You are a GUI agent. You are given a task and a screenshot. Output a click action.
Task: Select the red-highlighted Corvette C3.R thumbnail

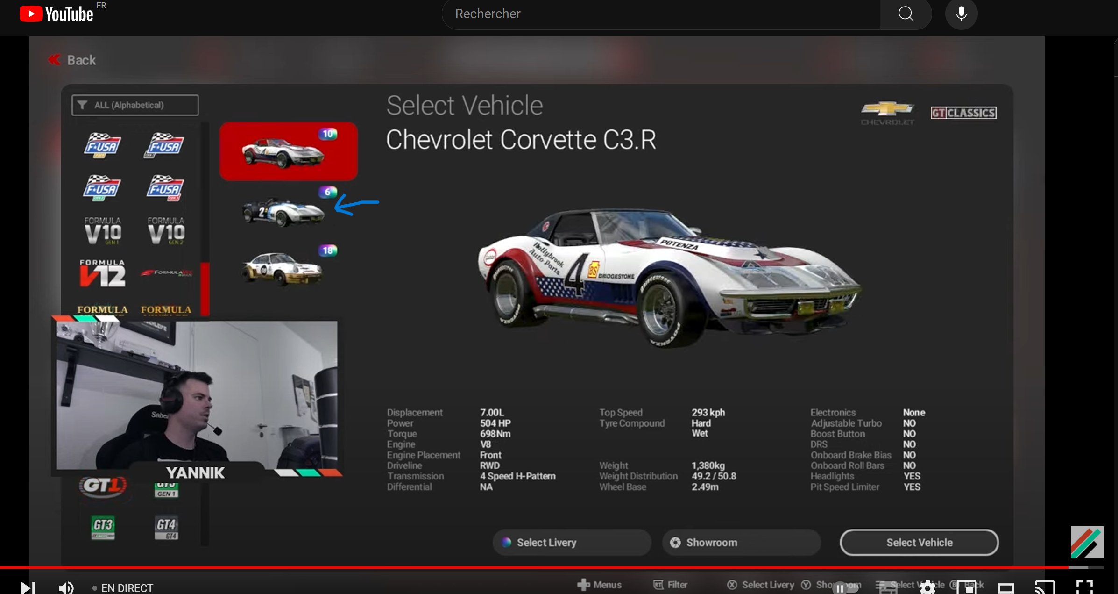pyautogui.click(x=289, y=151)
